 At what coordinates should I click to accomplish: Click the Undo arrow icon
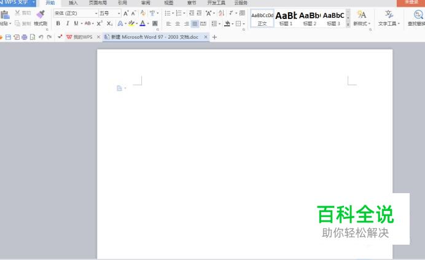(x=41, y=37)
